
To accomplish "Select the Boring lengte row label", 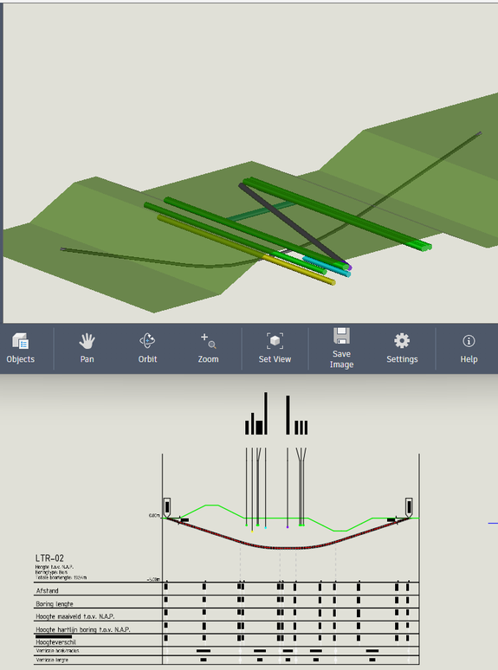I will 55,603.
